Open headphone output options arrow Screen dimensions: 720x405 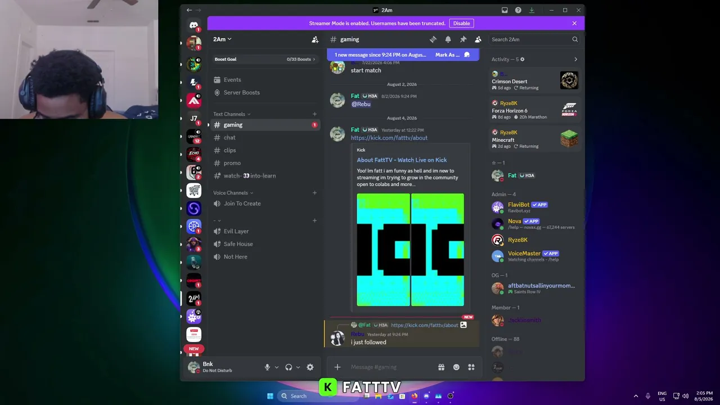tap(298, 367)
